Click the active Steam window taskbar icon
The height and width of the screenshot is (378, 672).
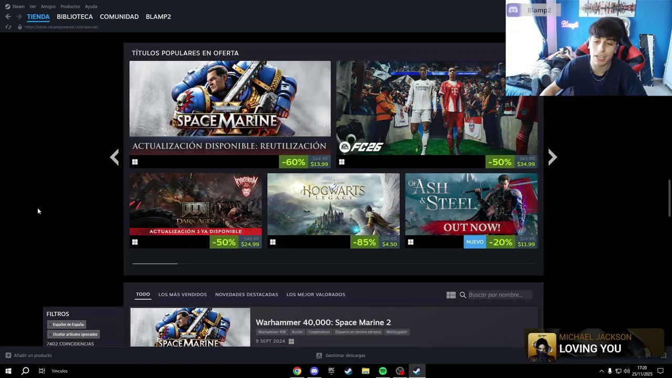tap(417, 371)
